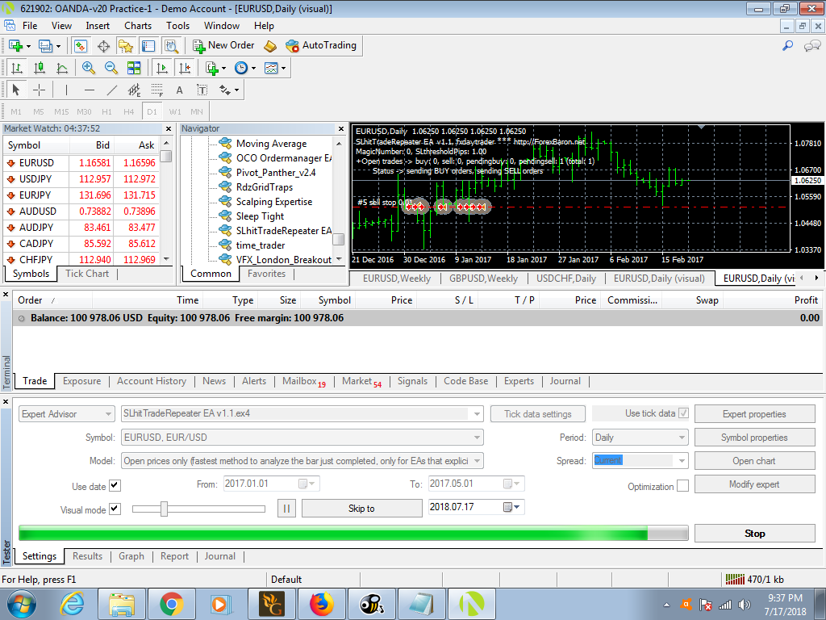This screenshot has width=826, height=620.
Task: Draw a vertical line tool
Action: [x=66, y=90]
